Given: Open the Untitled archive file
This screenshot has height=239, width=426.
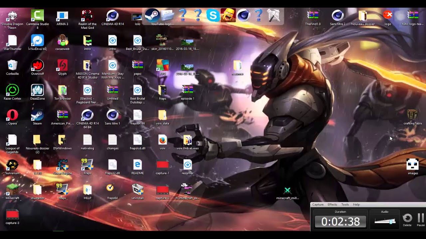Looking at the screenshot, I should click(112, 90).
